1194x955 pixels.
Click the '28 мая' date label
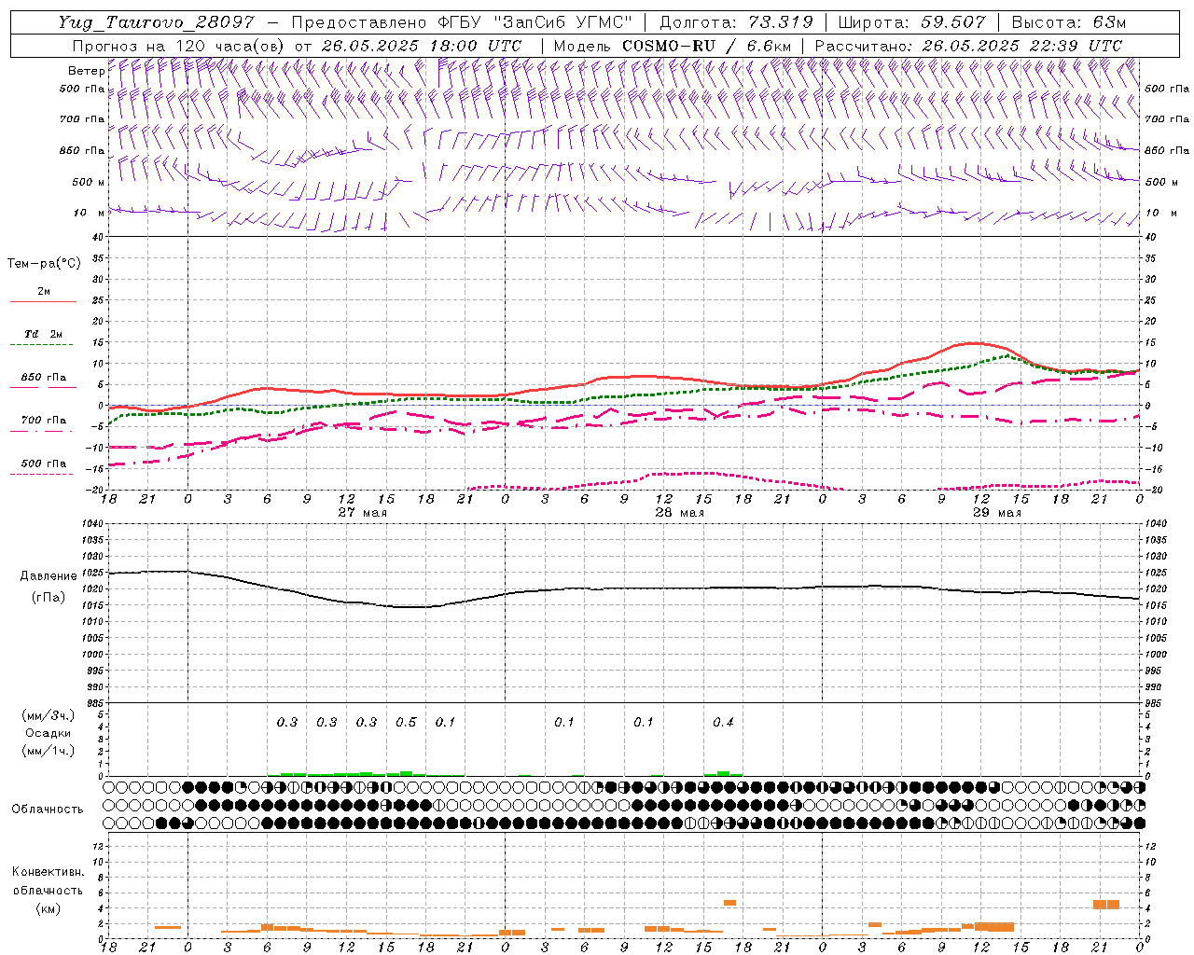pyautogui.click(x=679, y=513)
